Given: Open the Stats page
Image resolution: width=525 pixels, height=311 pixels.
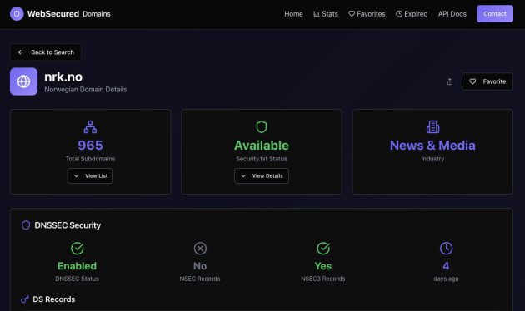Looking at the screenshot, I should click(x=326, y=14).
